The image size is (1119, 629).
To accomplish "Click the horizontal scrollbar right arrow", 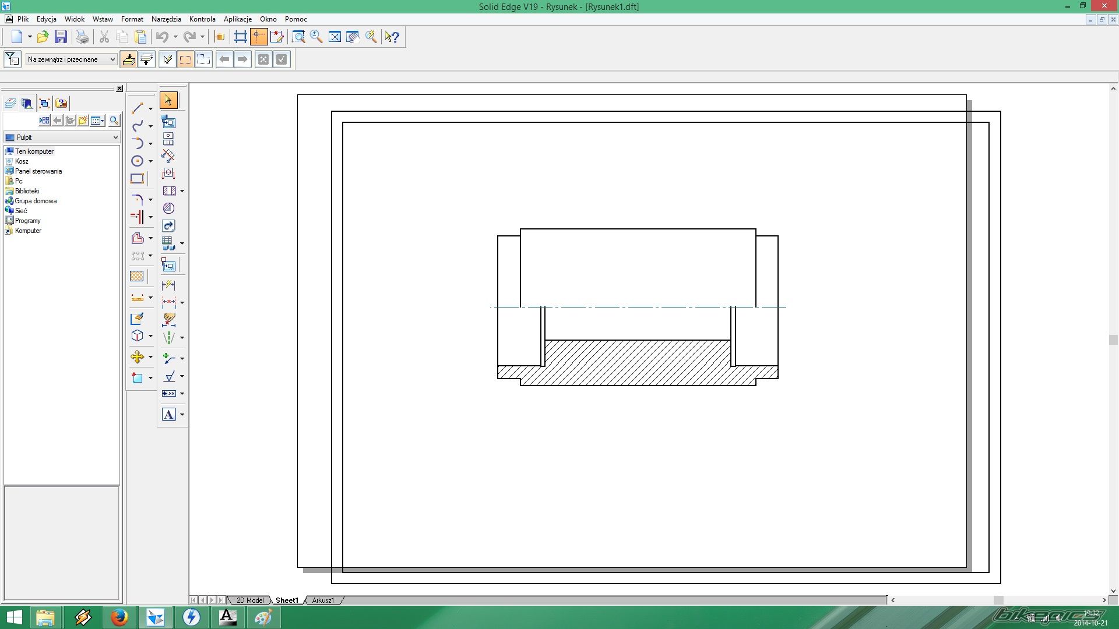I will click(1104, 600).
